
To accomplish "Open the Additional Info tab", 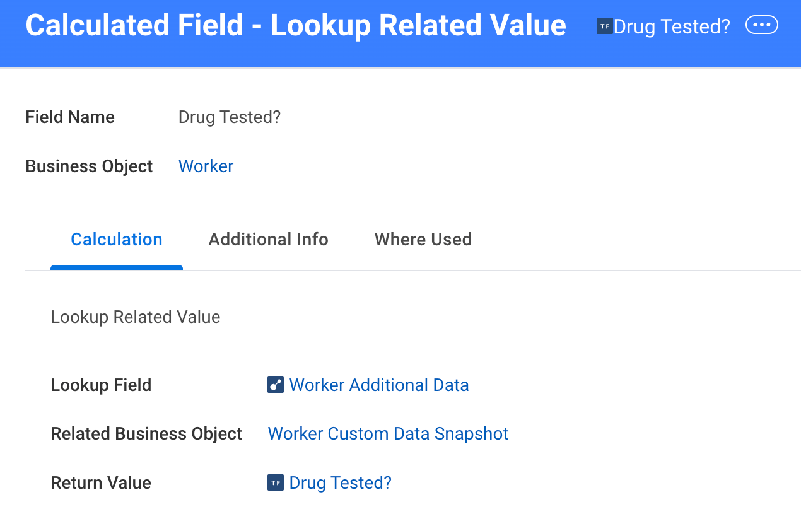I will click(268, 240).
